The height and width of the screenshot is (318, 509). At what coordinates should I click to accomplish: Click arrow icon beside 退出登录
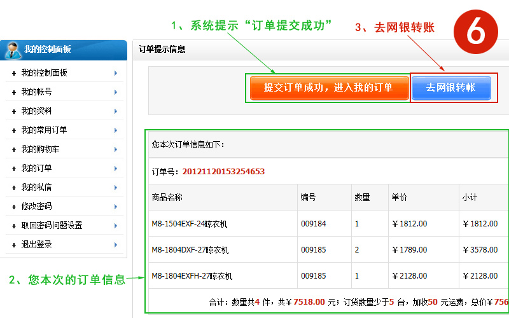pos(116,245)
